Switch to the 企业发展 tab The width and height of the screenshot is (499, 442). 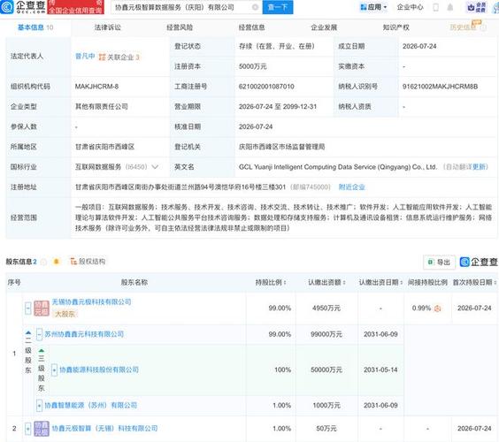tap(324, 27)
